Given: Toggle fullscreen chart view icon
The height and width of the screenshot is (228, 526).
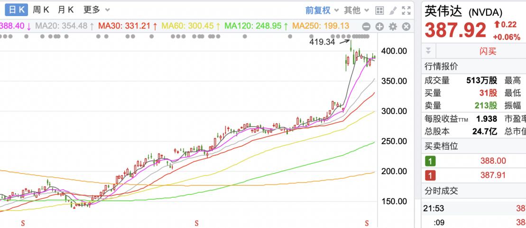Looking at the screenshot, I should (x=406, y=10).
